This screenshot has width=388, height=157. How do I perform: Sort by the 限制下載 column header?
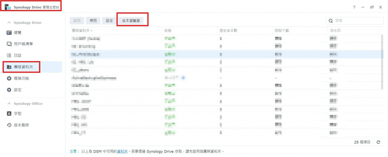click(x=299, y=31)
